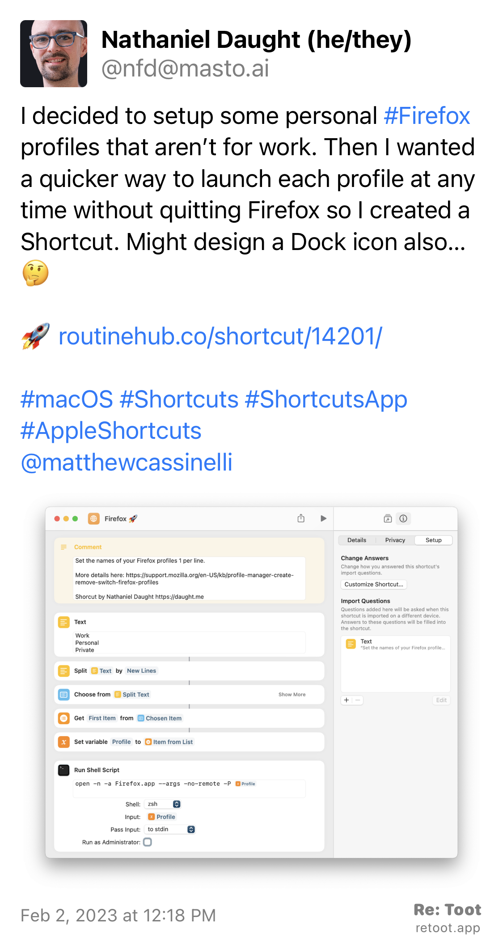This screenshot has height=946, width=503.
Task: Open the action library icon
Action: tap(388, 518)
